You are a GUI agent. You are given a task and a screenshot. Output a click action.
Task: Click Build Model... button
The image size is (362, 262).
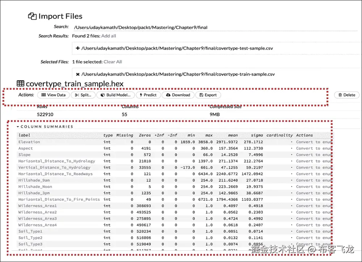116,95
